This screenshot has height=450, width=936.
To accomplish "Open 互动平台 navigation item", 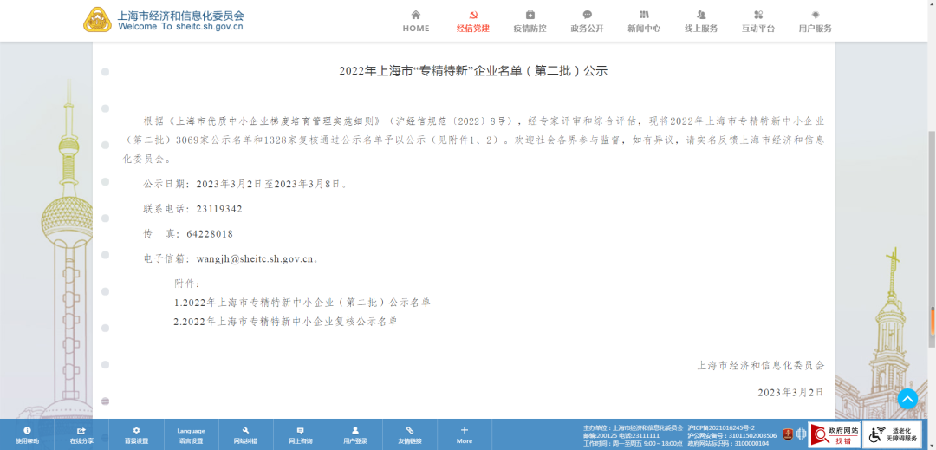I will tap(758, 22).
